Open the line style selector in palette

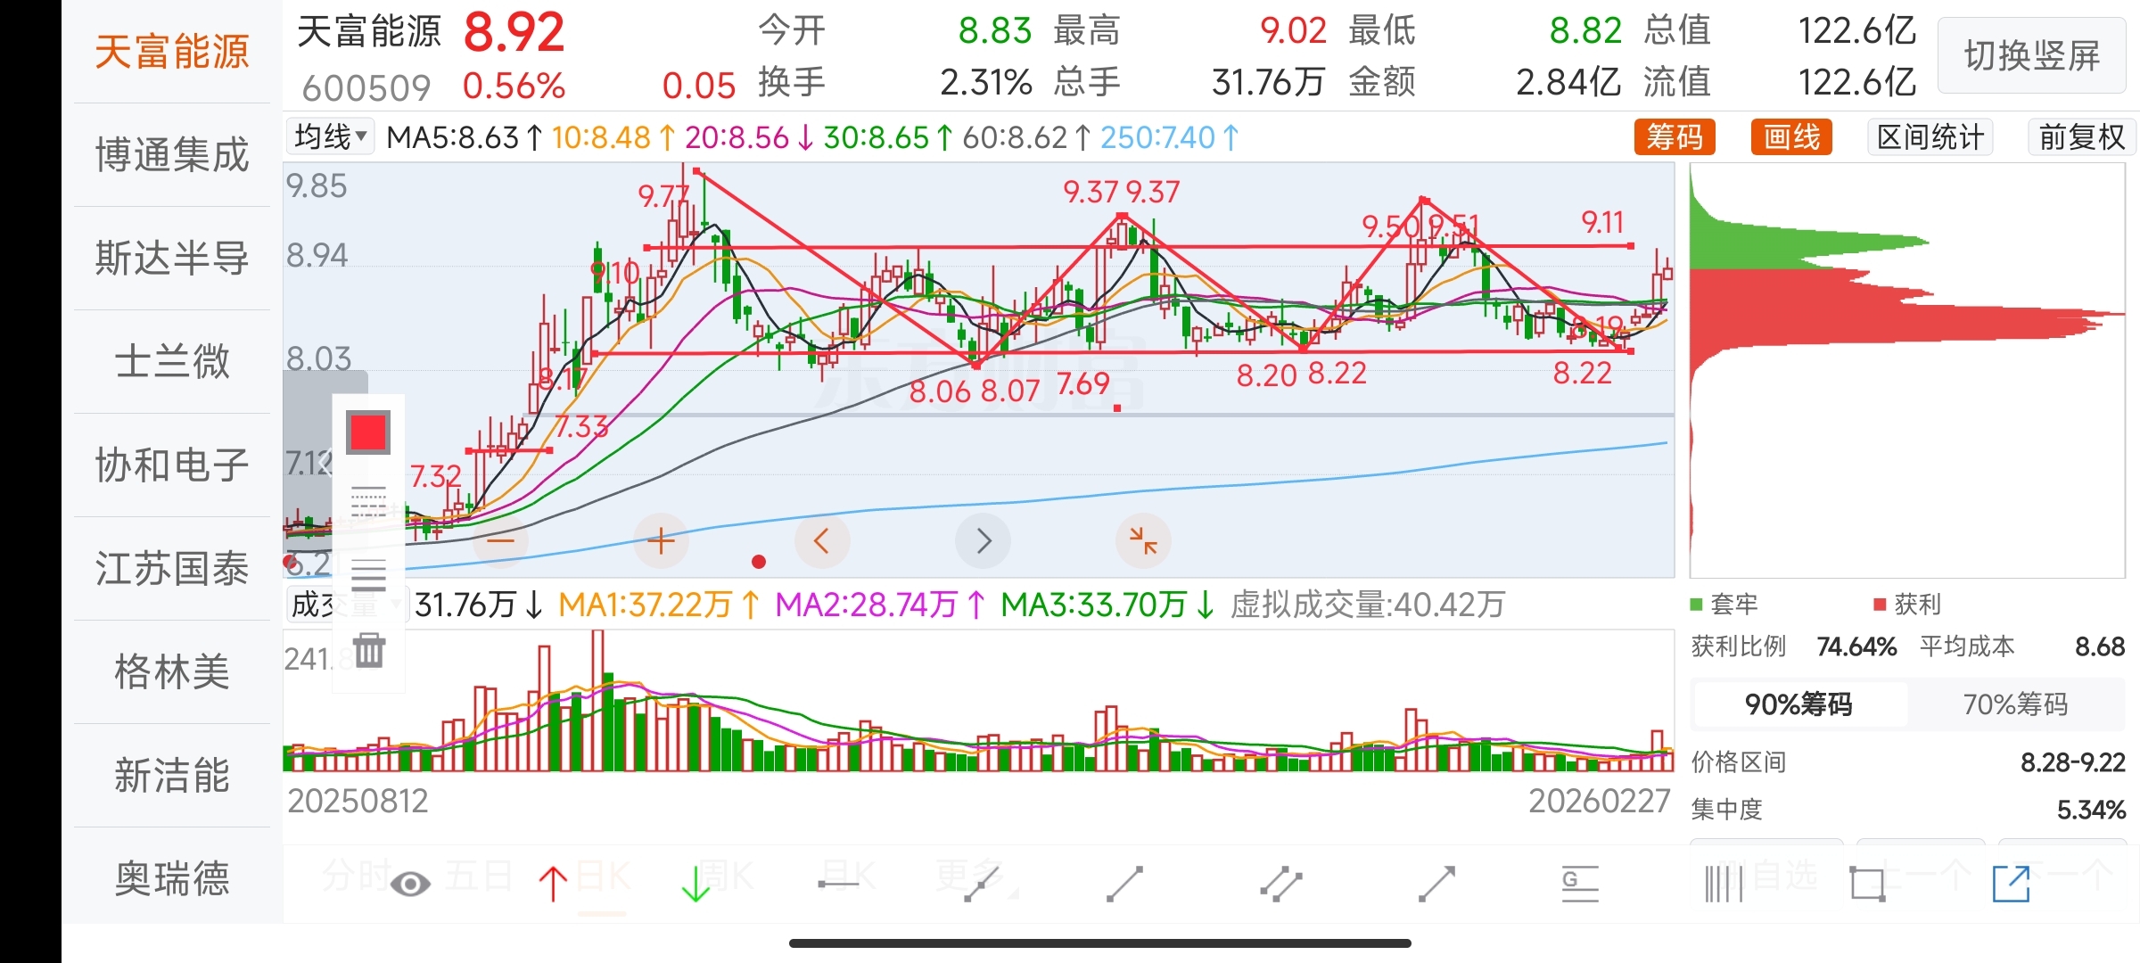(368, 502)
